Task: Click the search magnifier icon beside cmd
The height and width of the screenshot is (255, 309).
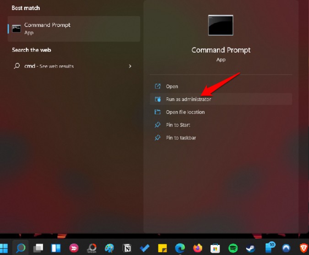Action: tap(17, 66)
